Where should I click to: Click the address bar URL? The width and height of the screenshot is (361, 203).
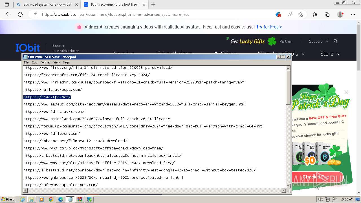[x=116, y=14]
